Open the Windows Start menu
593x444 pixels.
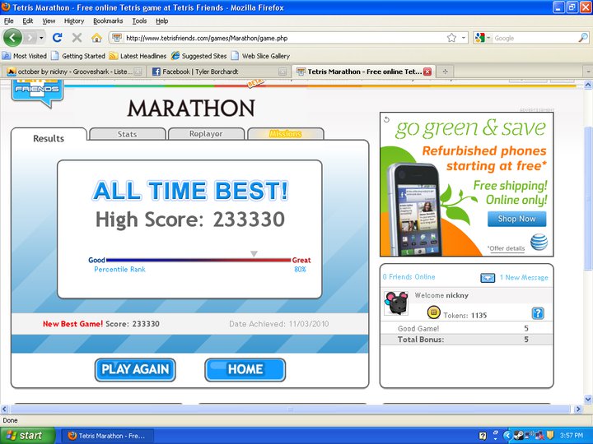pyautogui.click(x=27, y=436)
